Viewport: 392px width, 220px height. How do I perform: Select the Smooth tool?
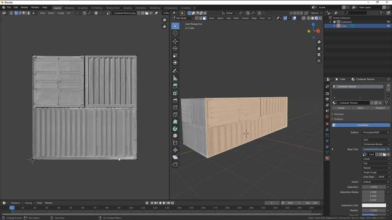(175, 136)
